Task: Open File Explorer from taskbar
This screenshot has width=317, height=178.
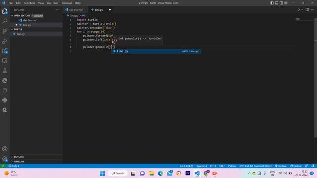Action: pos(152,173)
